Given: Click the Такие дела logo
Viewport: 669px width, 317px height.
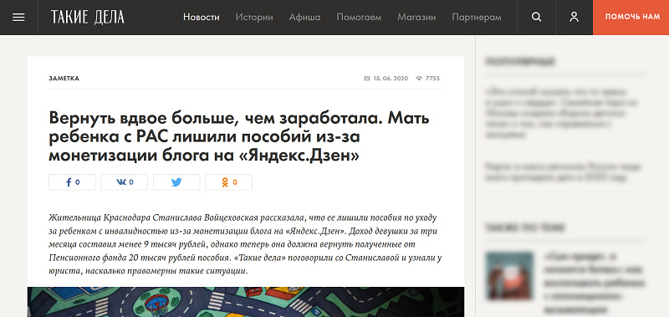Looking at the screenshot, I should 88,17.
